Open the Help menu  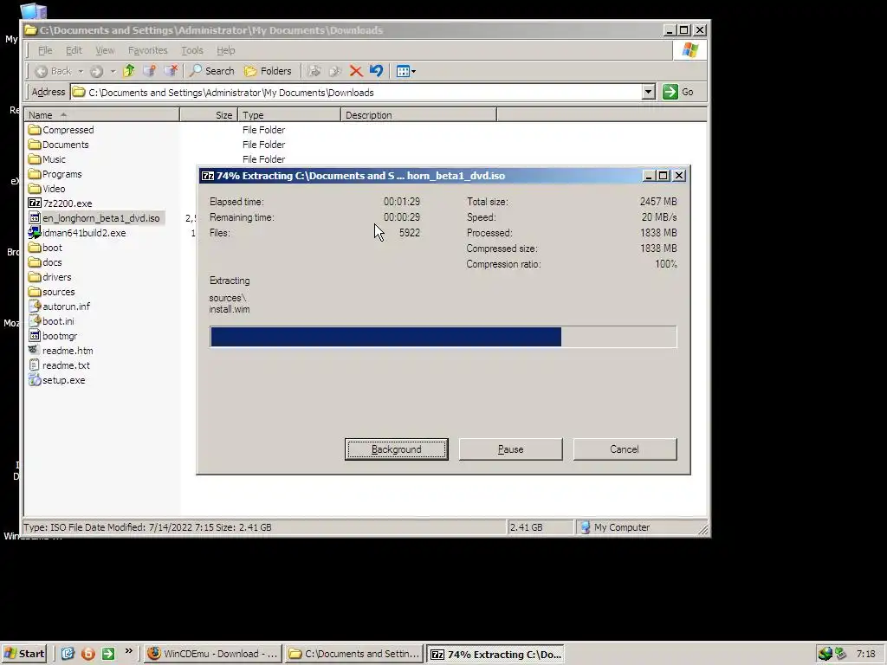(x=226, y=50)
